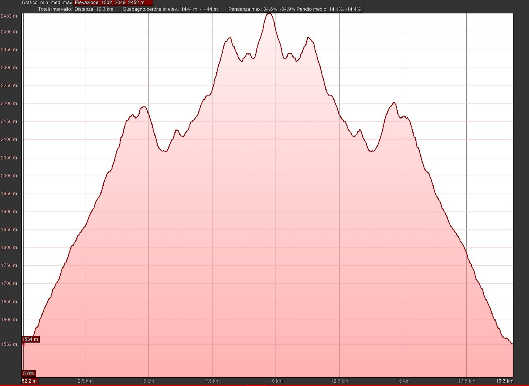Viewport: 529px width, 386px height.
Task: Click the 82.2 m distance indicator
Action: tap(30, 381)
